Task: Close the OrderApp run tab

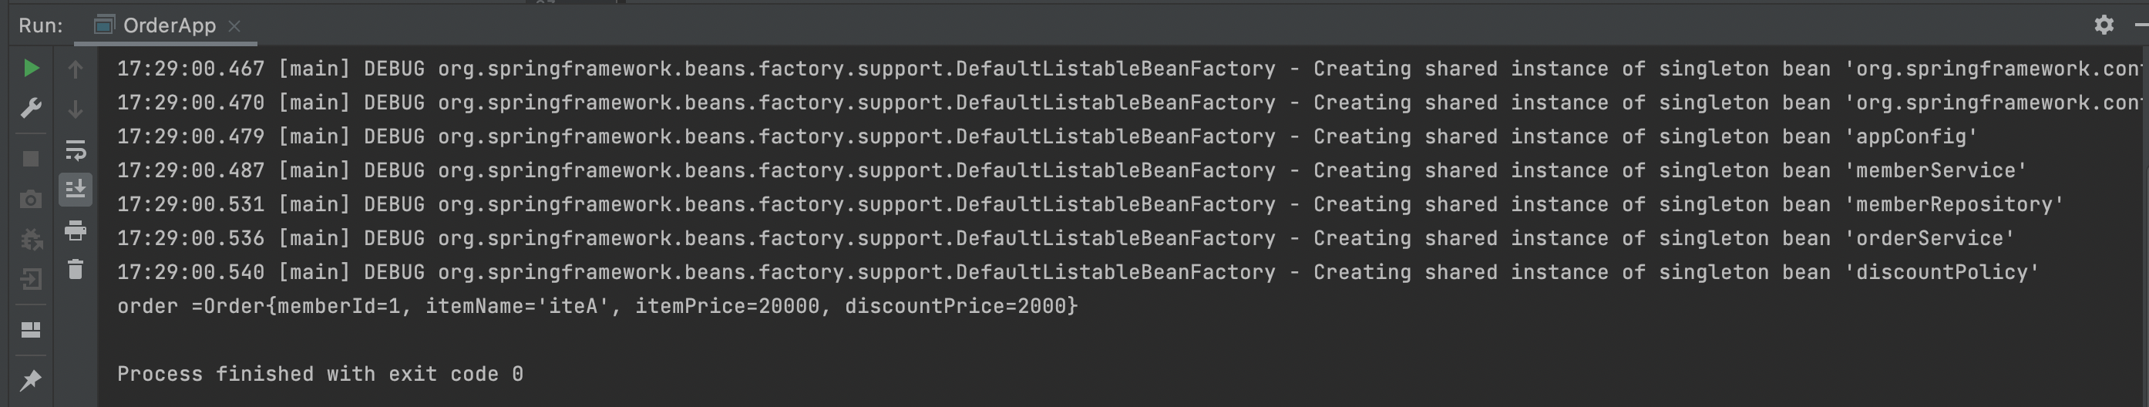Action: click(234, 26)
